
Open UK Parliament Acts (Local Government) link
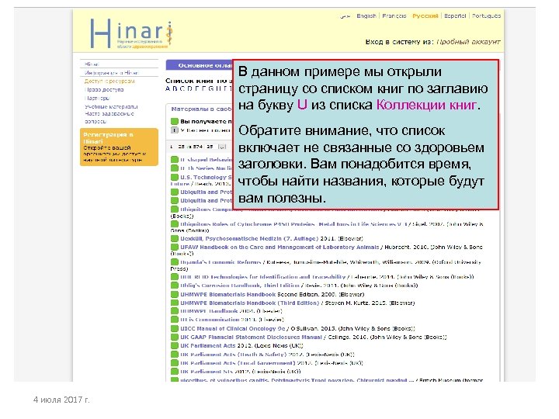(238, 363)
